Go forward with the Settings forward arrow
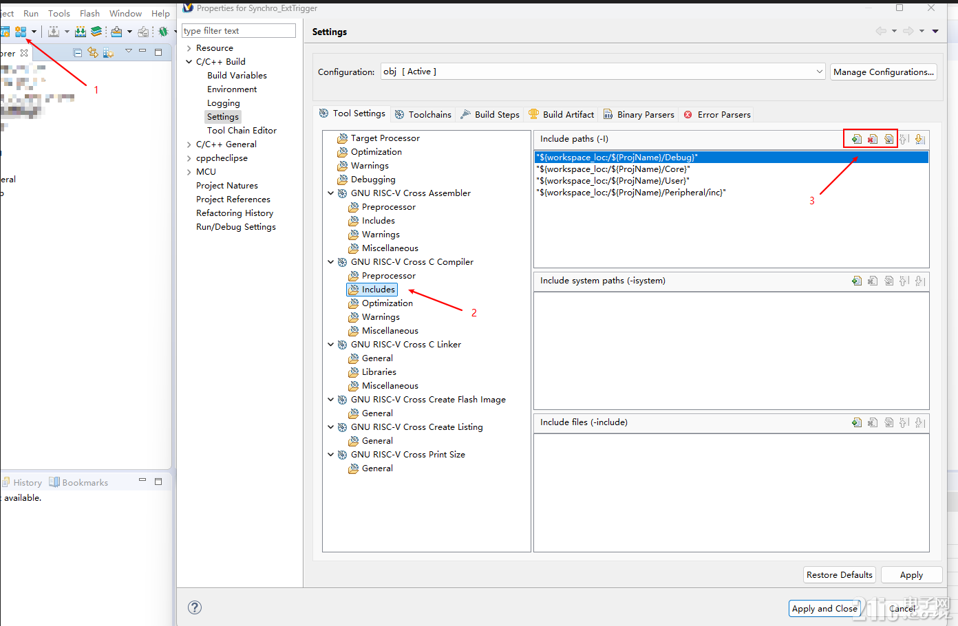The image size is (958, 626). [908, 31]
